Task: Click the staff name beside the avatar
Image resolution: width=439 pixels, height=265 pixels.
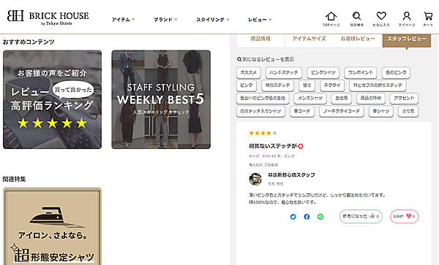Action: (x=291, y=175)
